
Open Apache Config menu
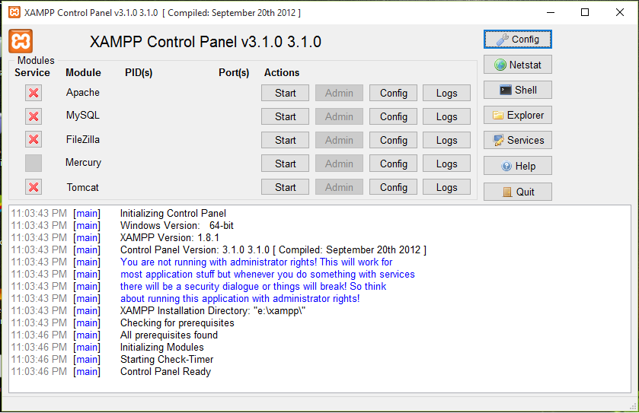[x=393, y=93]
